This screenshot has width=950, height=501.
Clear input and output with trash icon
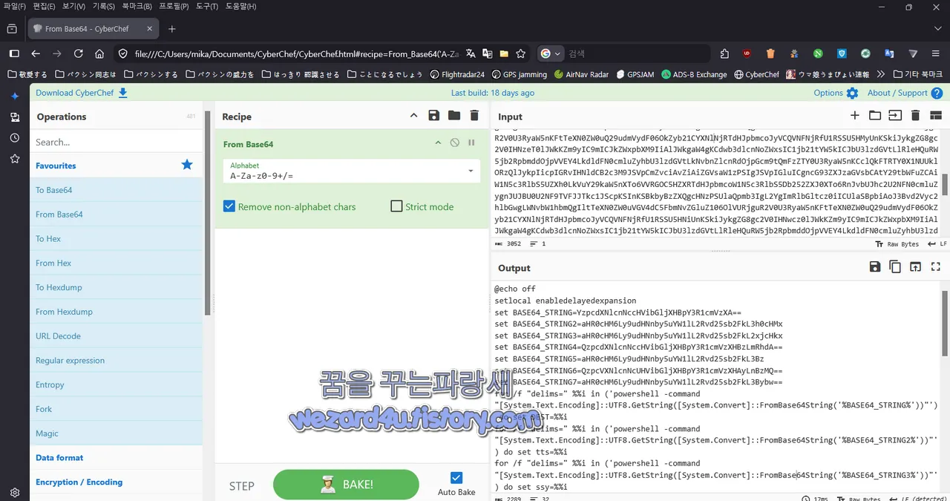coord(915,116)
